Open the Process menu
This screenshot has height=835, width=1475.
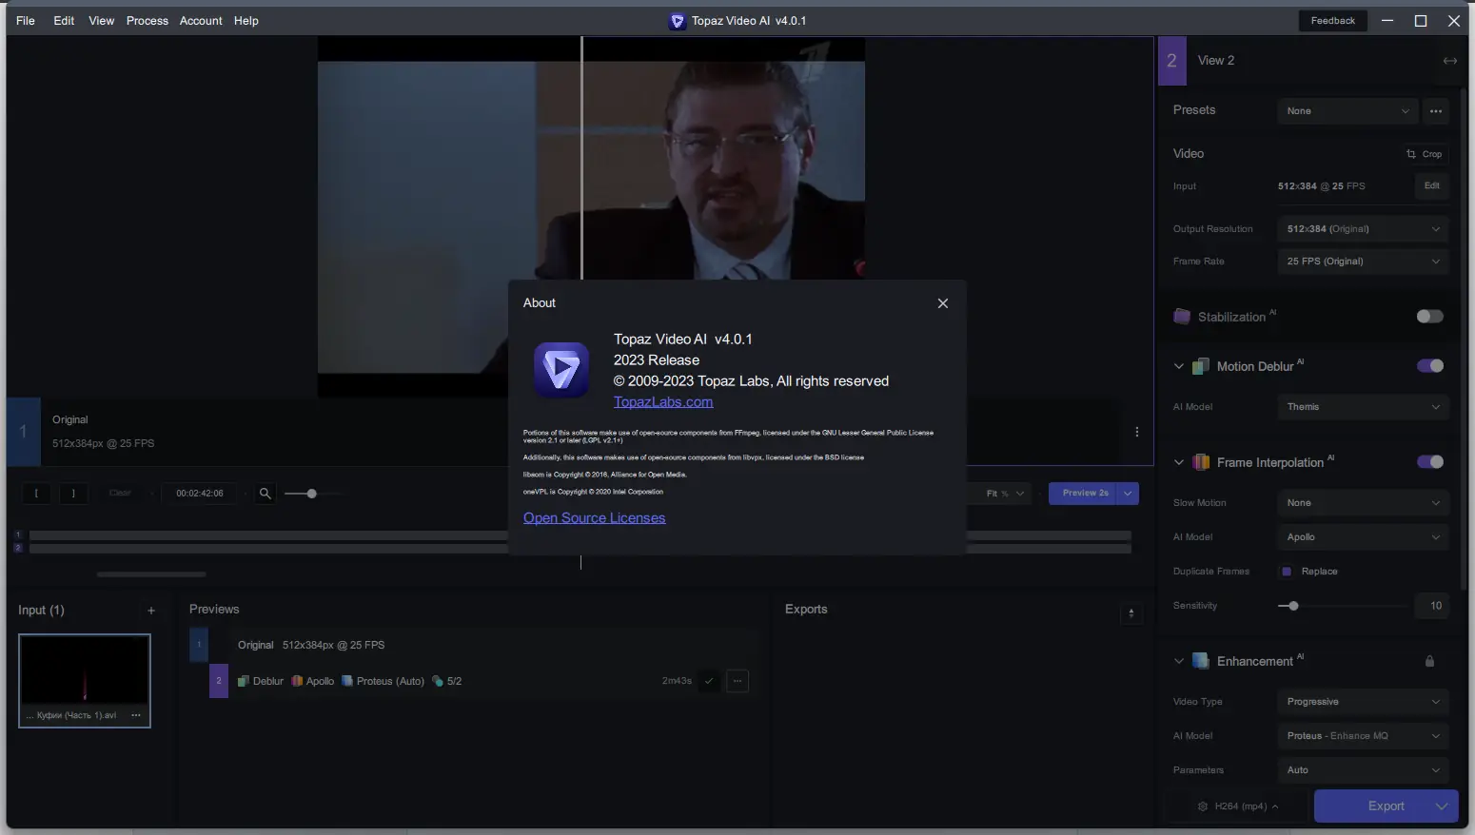(147, 21)
